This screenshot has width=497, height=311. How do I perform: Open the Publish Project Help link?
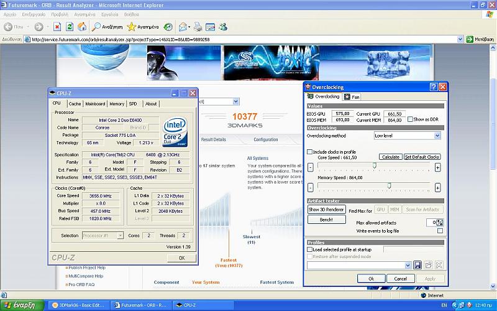click(87, 267)
